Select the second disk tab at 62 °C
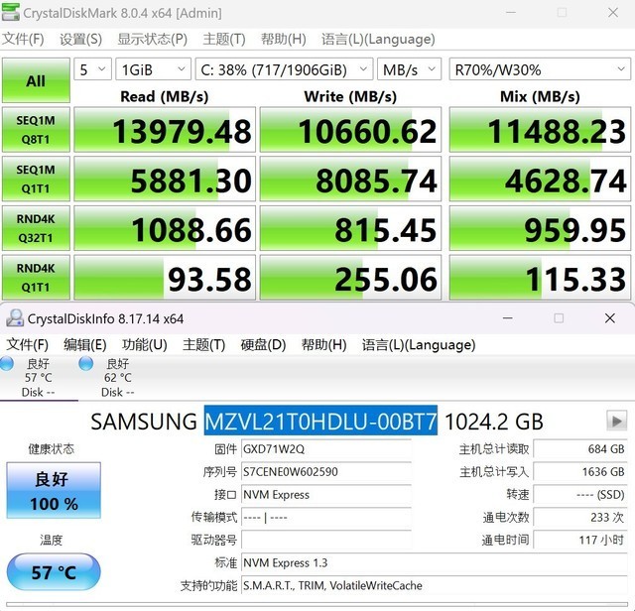The width and height of the screenshot is (635, 611). (x=118, y=378)
